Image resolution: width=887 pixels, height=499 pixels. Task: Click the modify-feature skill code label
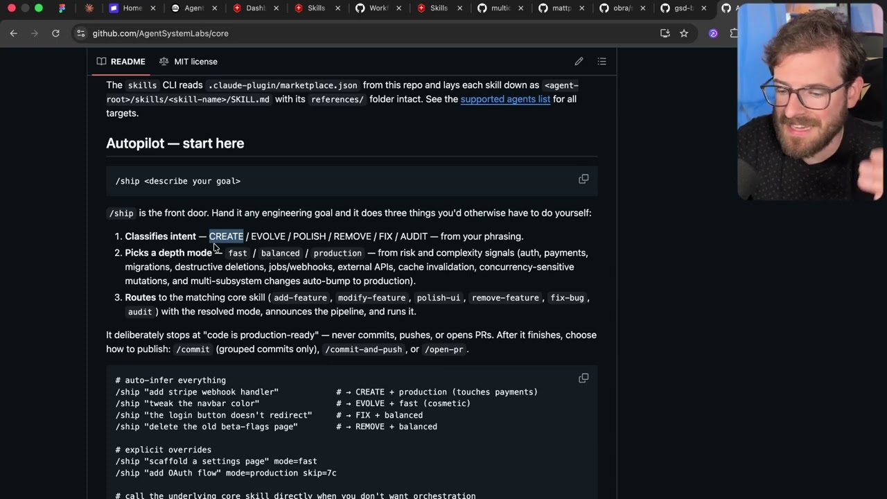[372, 298]
